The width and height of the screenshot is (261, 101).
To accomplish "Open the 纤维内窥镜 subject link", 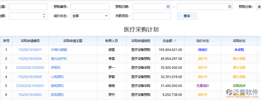I will (x=59, y=50).
